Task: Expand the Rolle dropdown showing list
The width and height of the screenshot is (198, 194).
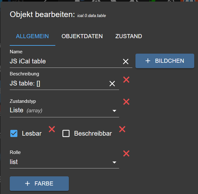Action: tap(64, 162)
